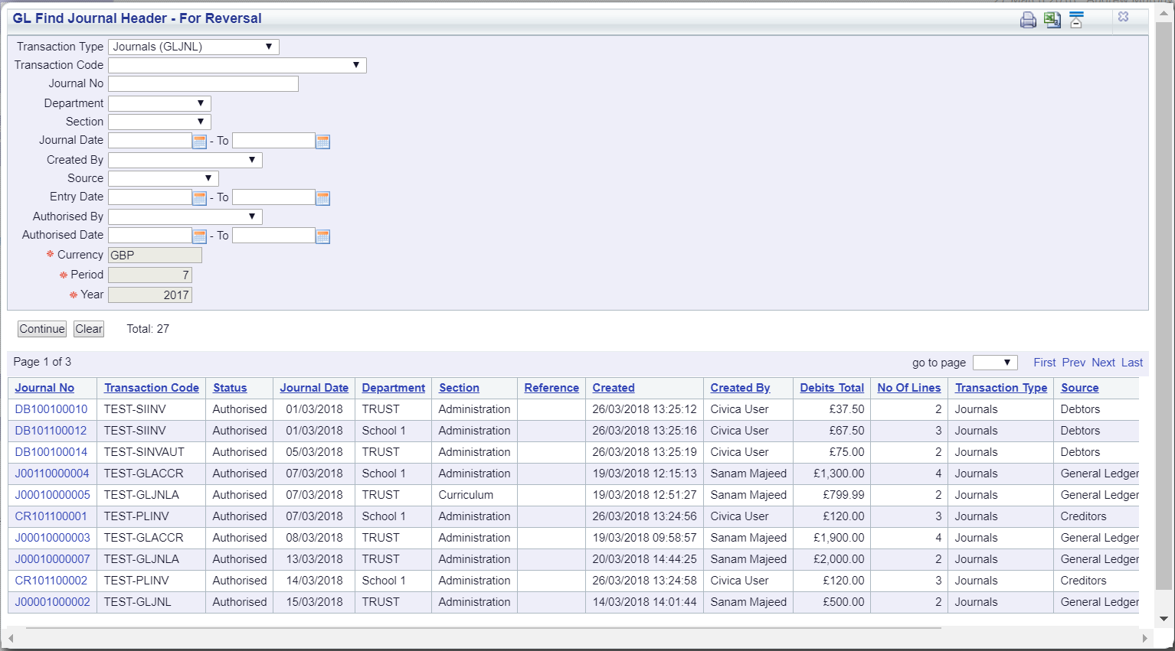Sort by Transaction Code column
The width and height of the screenshot is (1175, 651).
click(152, 388)
